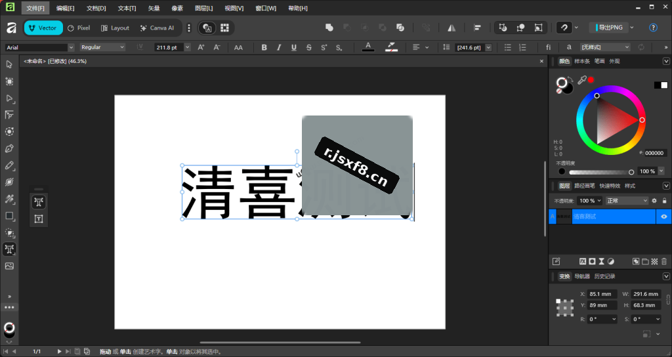Toggle Underline formatting
The width and height of the screenshot is (672, 357).
[x=293, y=47]
